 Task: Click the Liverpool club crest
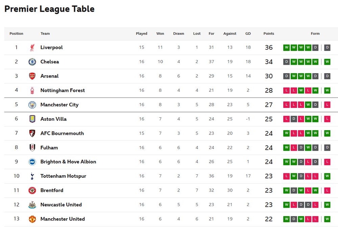[32, 48]
